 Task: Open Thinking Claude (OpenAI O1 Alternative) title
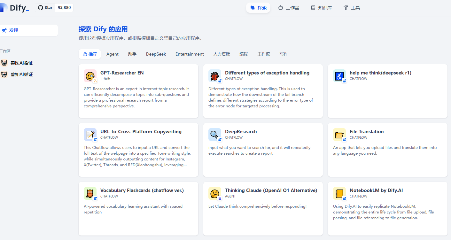271,190
